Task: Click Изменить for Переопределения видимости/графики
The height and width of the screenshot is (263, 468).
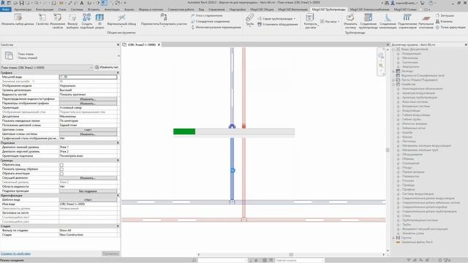Action: click(x=88, y=99)
